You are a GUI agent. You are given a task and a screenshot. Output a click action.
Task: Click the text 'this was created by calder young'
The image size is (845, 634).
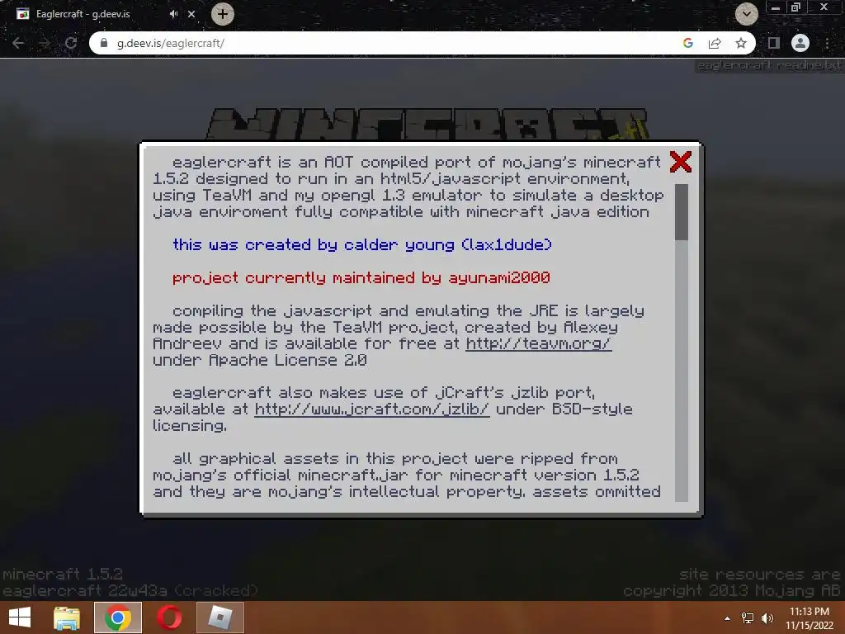click(x=313, y=244)
